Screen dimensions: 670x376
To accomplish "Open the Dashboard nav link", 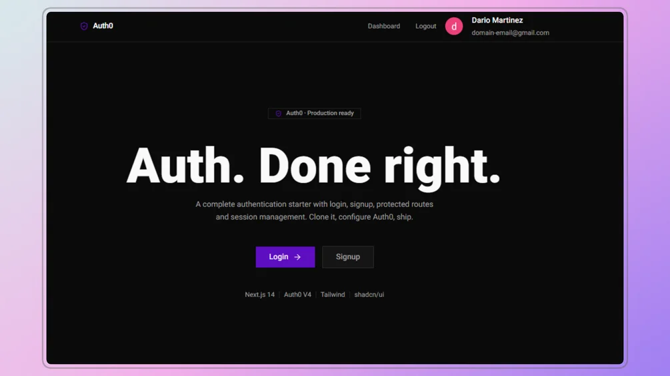I will point(384,26).
